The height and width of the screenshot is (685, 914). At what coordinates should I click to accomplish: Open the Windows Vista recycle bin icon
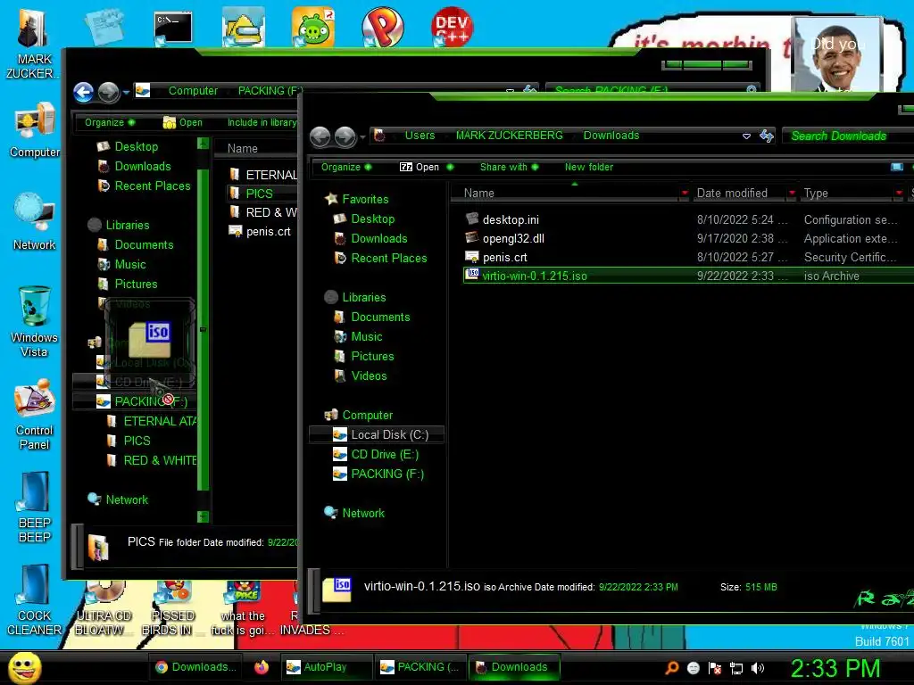34,321
